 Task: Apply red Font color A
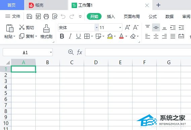tap(121, 36)
